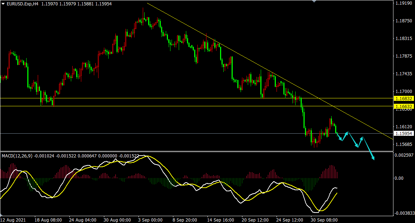Image resolution: width=415 pixels, height=223 pixels.
Task: Click the current price label 1.15954
Action: tap(403, 133)
